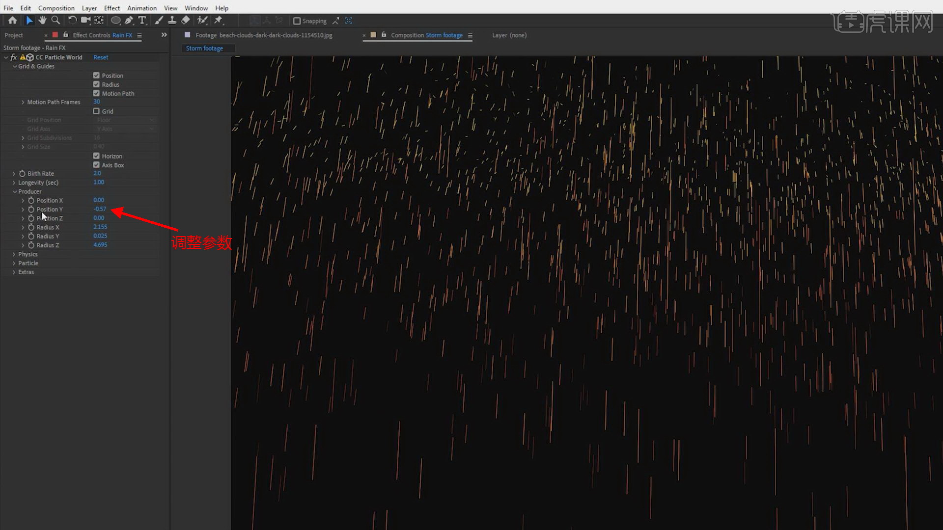Open the Composition panel hamburger menu
Screen dimensions: 943x530
(470, 35)
